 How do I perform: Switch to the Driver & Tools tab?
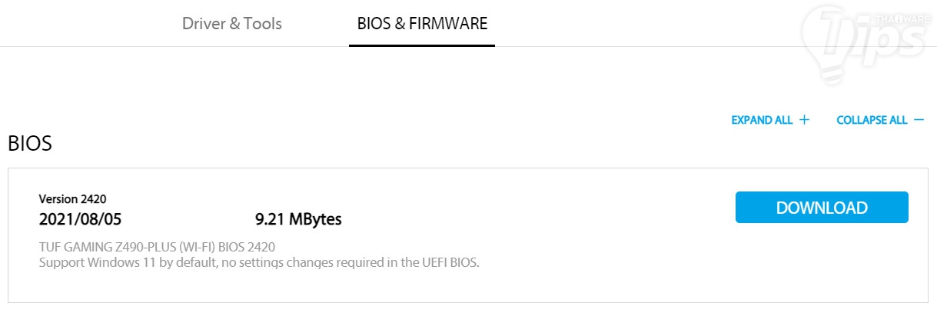coord(231,24)
